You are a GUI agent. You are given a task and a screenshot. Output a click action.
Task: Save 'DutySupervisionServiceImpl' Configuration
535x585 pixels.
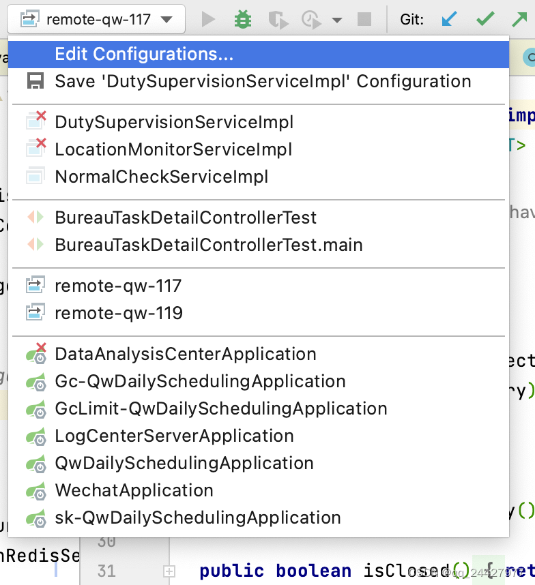click(x=263, y=82)
